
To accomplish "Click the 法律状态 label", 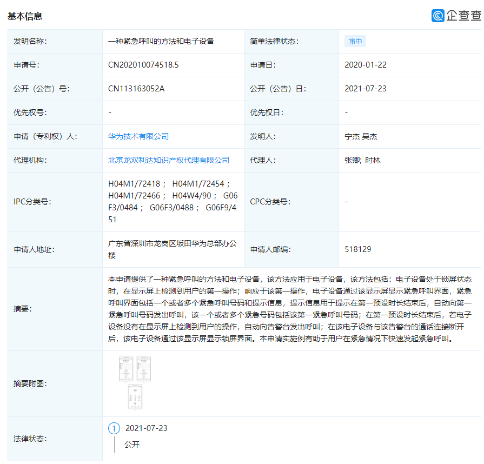I will pyautogui.click(x=30, y=439).
